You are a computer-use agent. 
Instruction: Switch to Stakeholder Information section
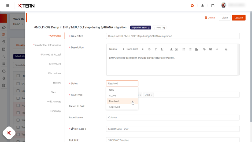pos(47,45)
